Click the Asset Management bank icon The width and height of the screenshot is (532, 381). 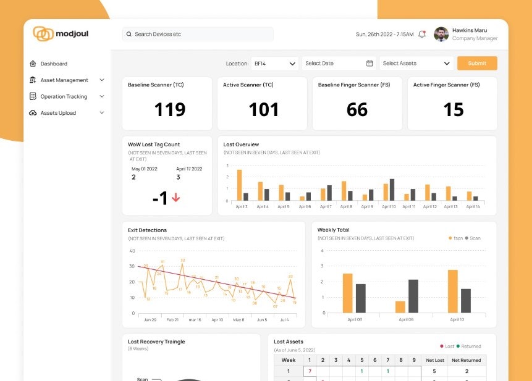[33, 80]
